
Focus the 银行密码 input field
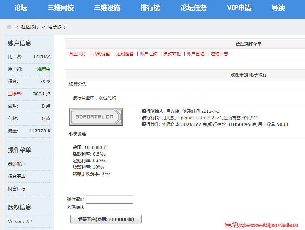coord(109,199)
